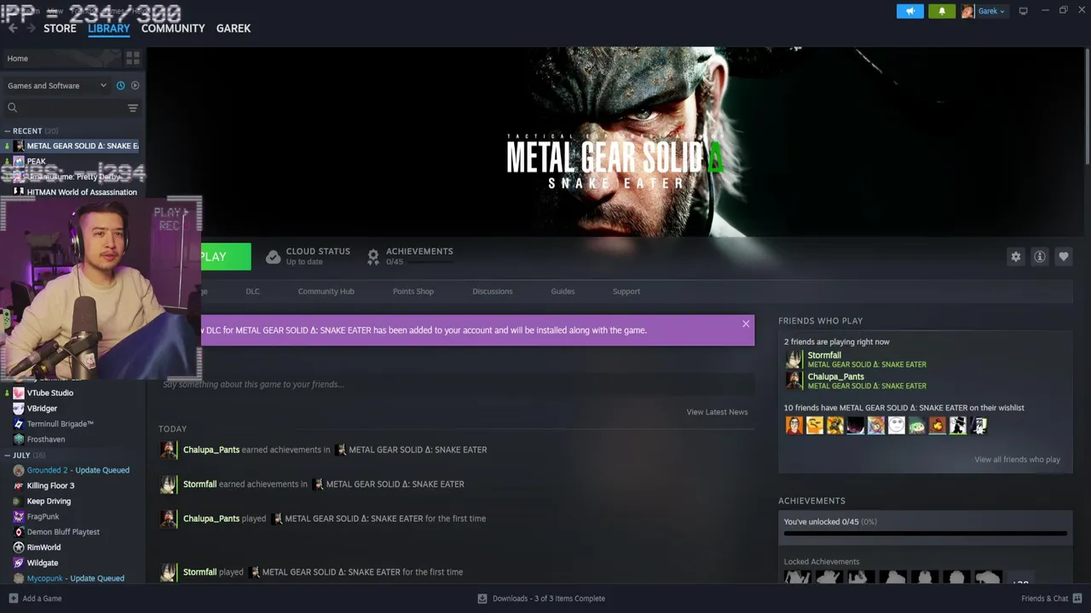Open the Points Shop tab
Viewport: 1091px width, 613px height.
pos(413,291)
